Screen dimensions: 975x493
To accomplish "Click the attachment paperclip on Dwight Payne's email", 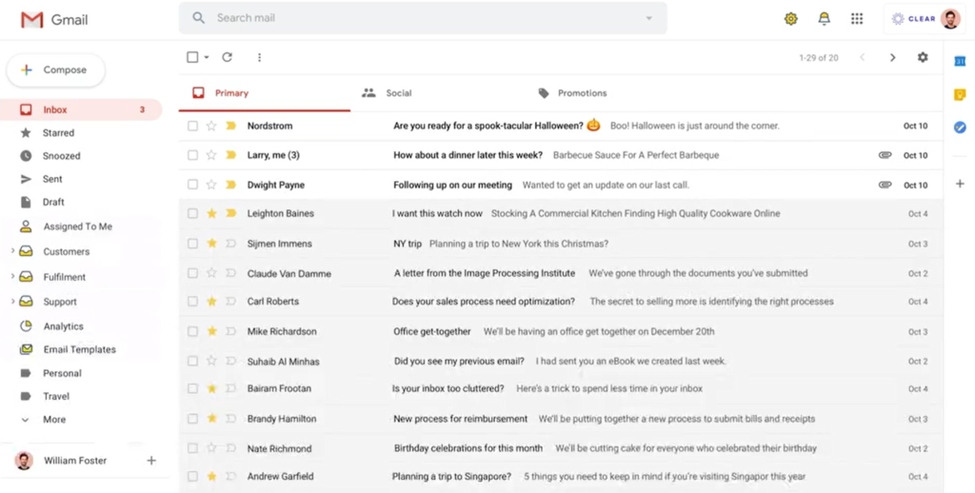I will point(885,185).
